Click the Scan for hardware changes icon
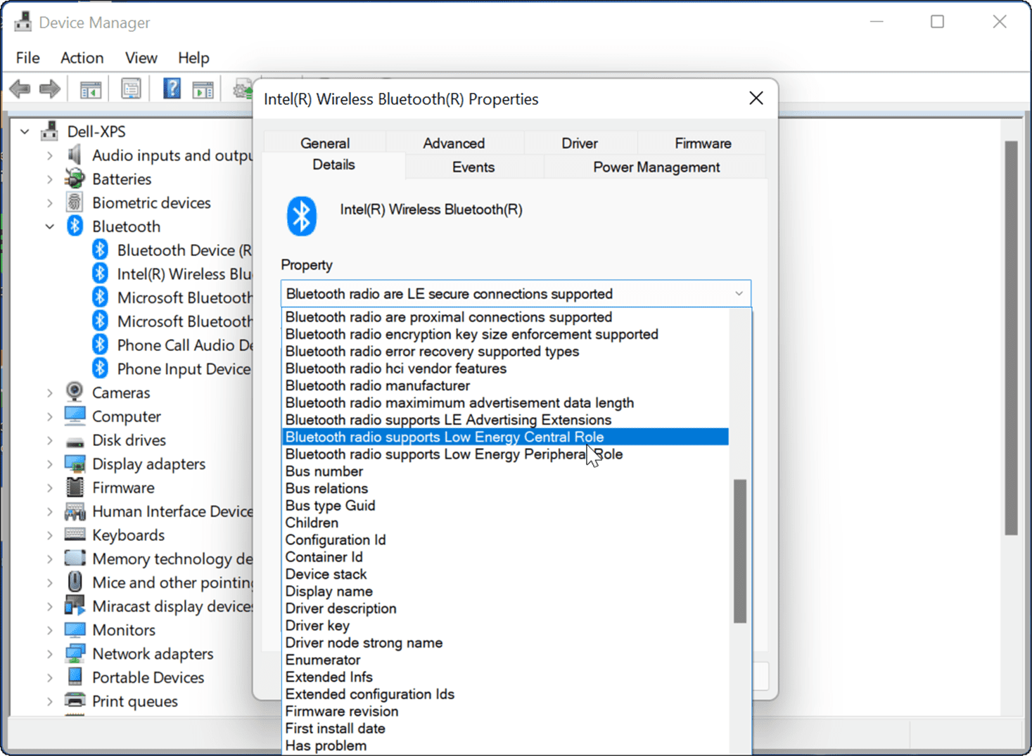 pyautogui.click(x=241, y=88)
